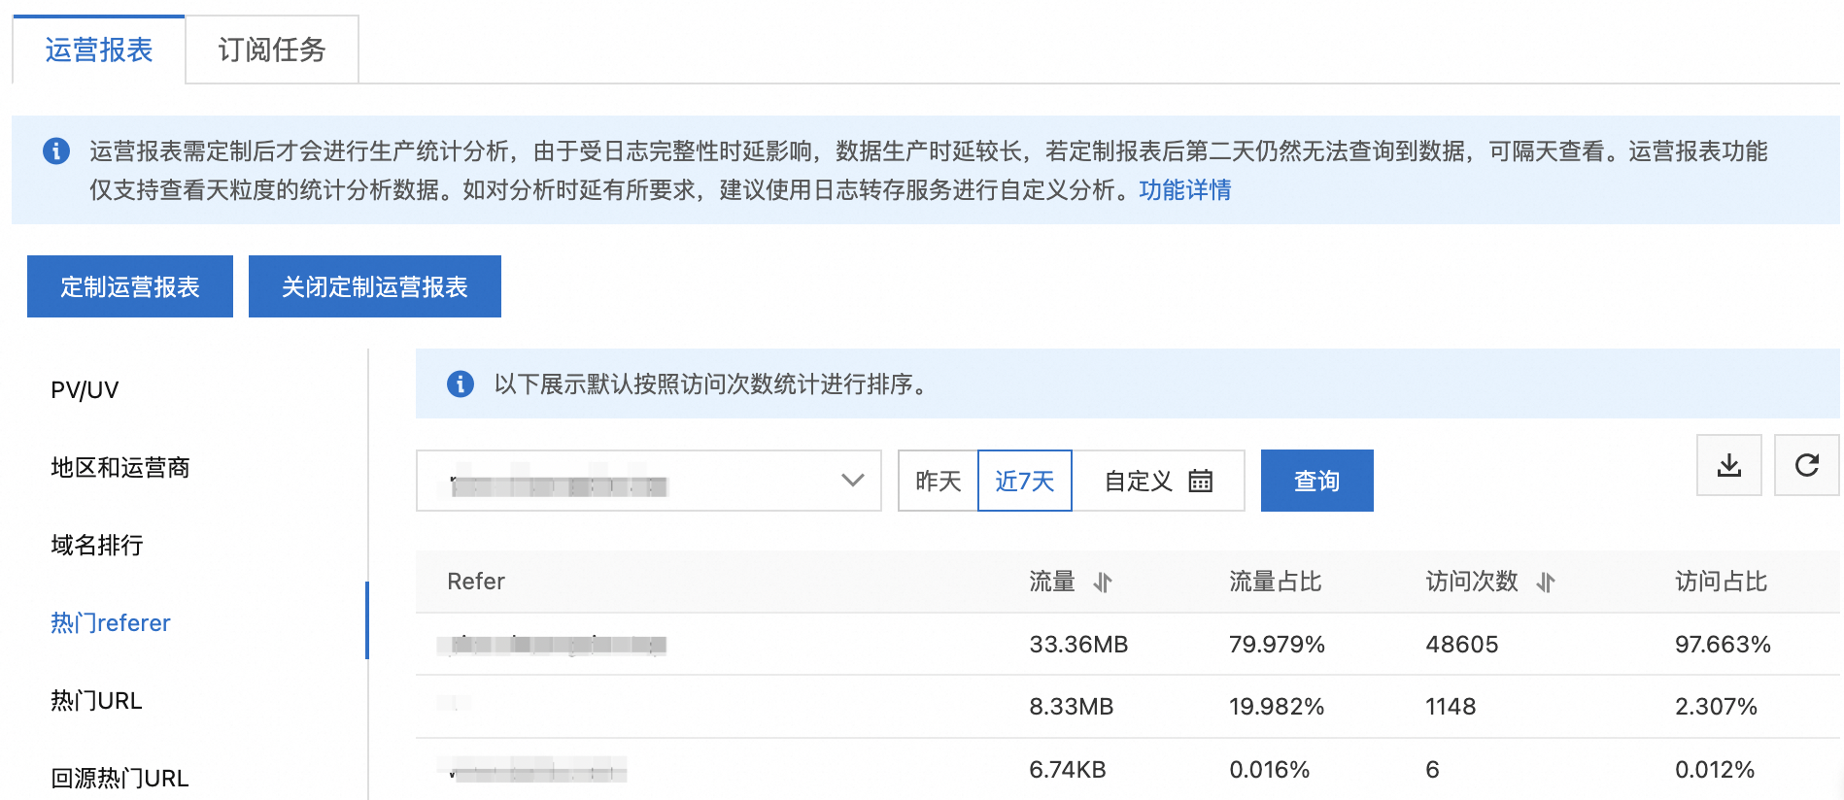Viewport: 1844px width, 800px height.
Task: Click the Refer column header
Action: click(x=476, y=582)
